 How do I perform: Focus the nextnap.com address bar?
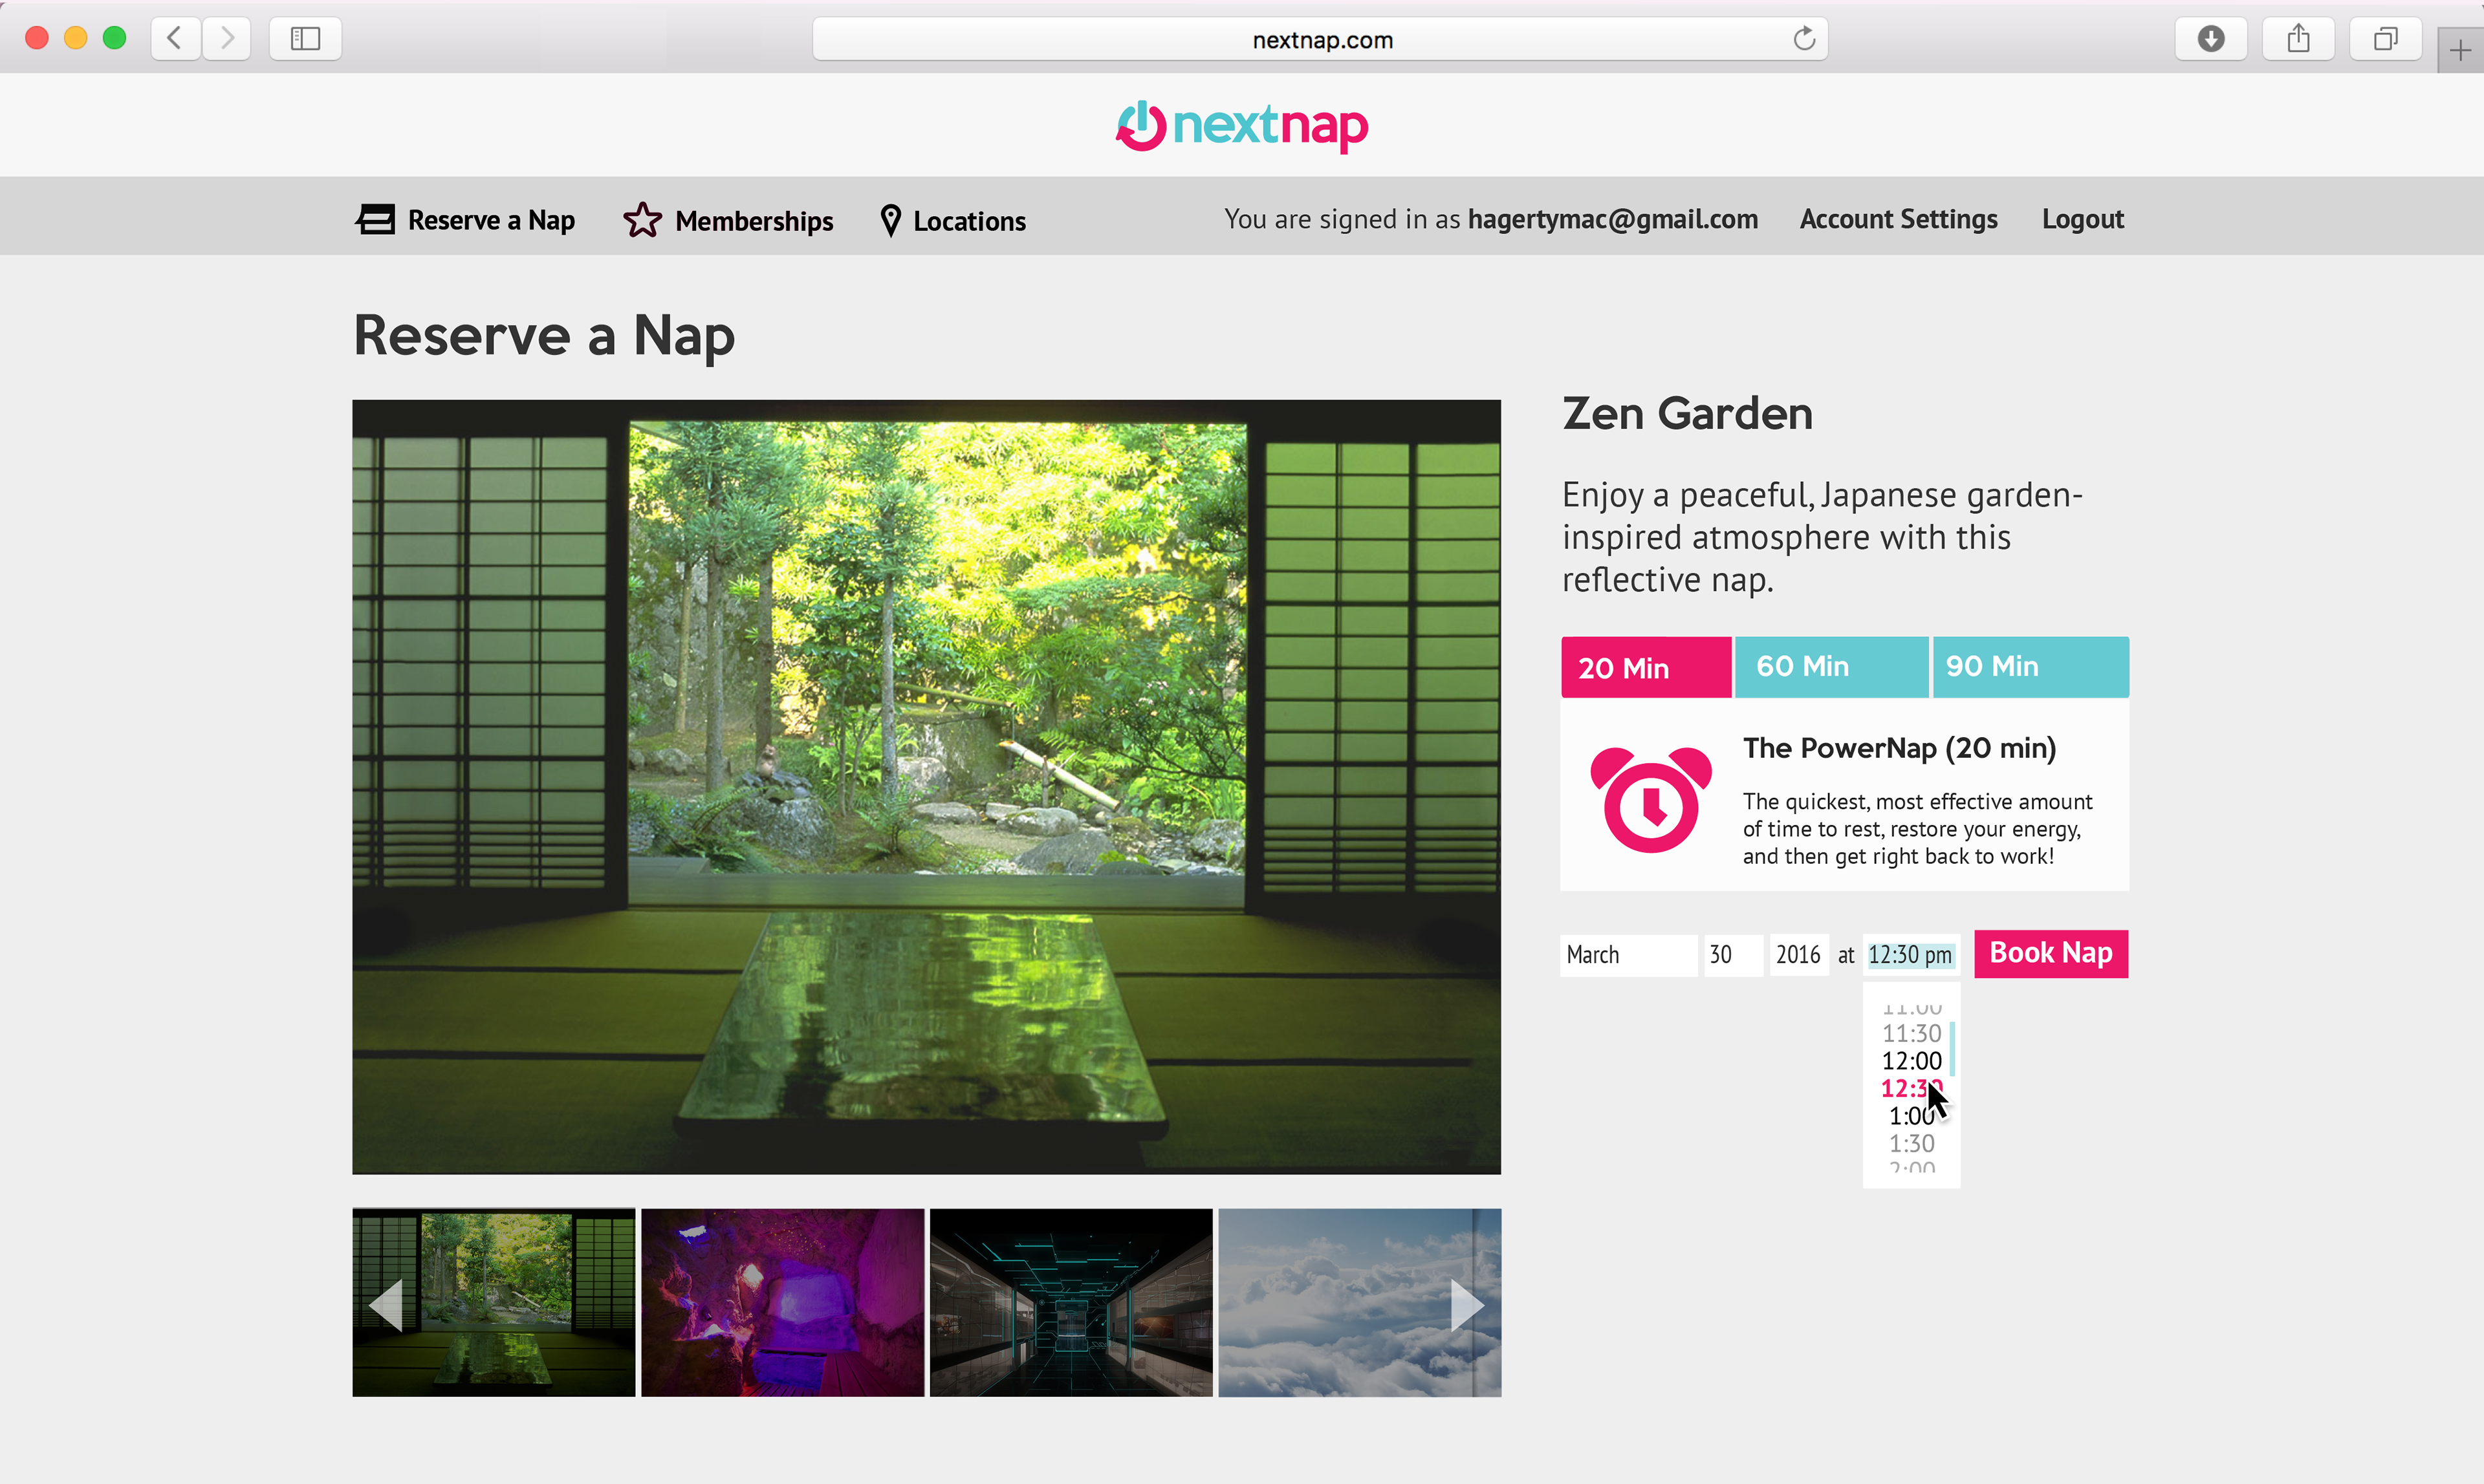click(1320, 39)
